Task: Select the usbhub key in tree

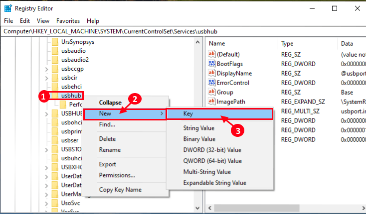Action: pyautogui.click(x=71, y=96)
